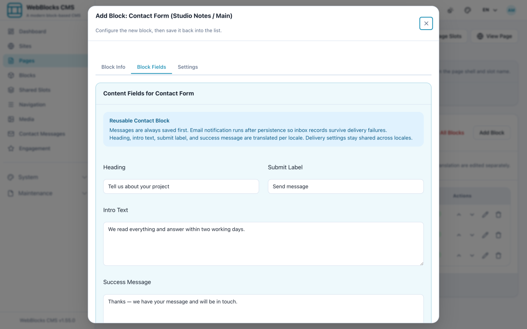The image size is (527, 329).
Task: Delete the first block row
Action: 499,215
